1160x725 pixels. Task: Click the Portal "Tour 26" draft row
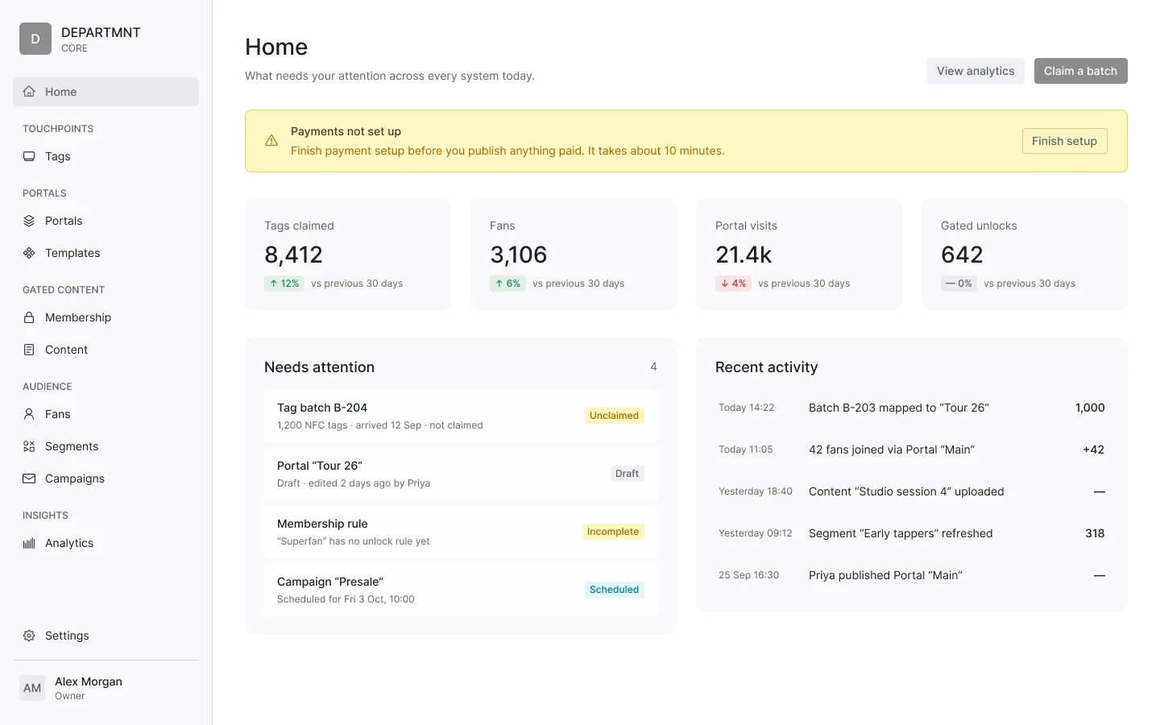click(x=460, y=474)
